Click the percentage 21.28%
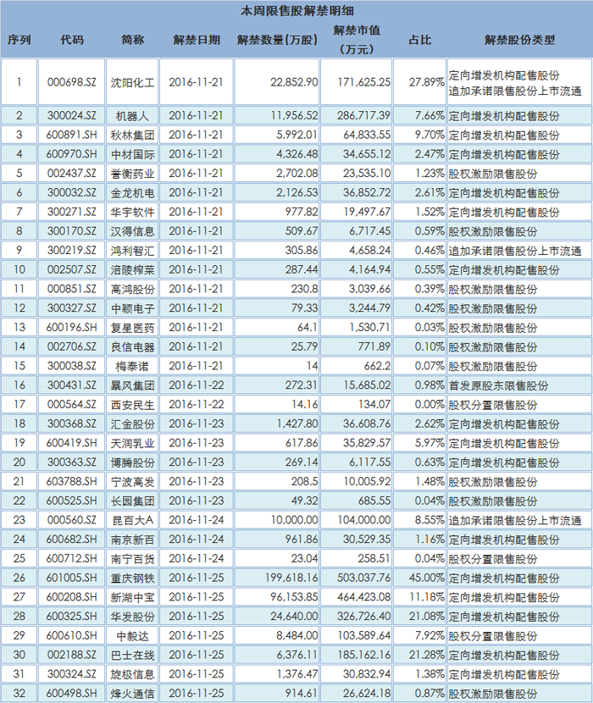 click(x=427, y=656)
